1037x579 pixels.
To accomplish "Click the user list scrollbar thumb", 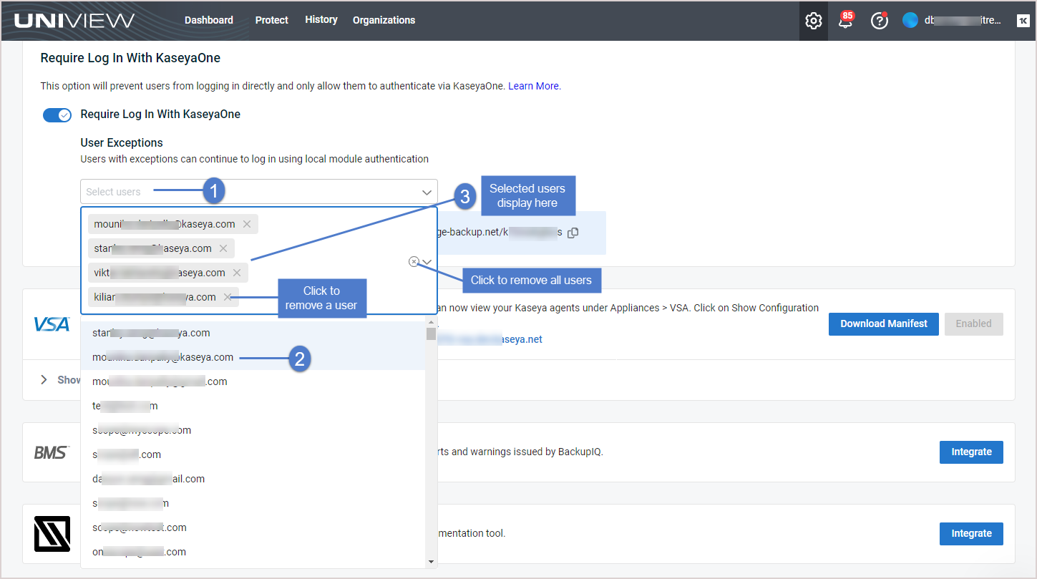I will [x=431, y=334].
